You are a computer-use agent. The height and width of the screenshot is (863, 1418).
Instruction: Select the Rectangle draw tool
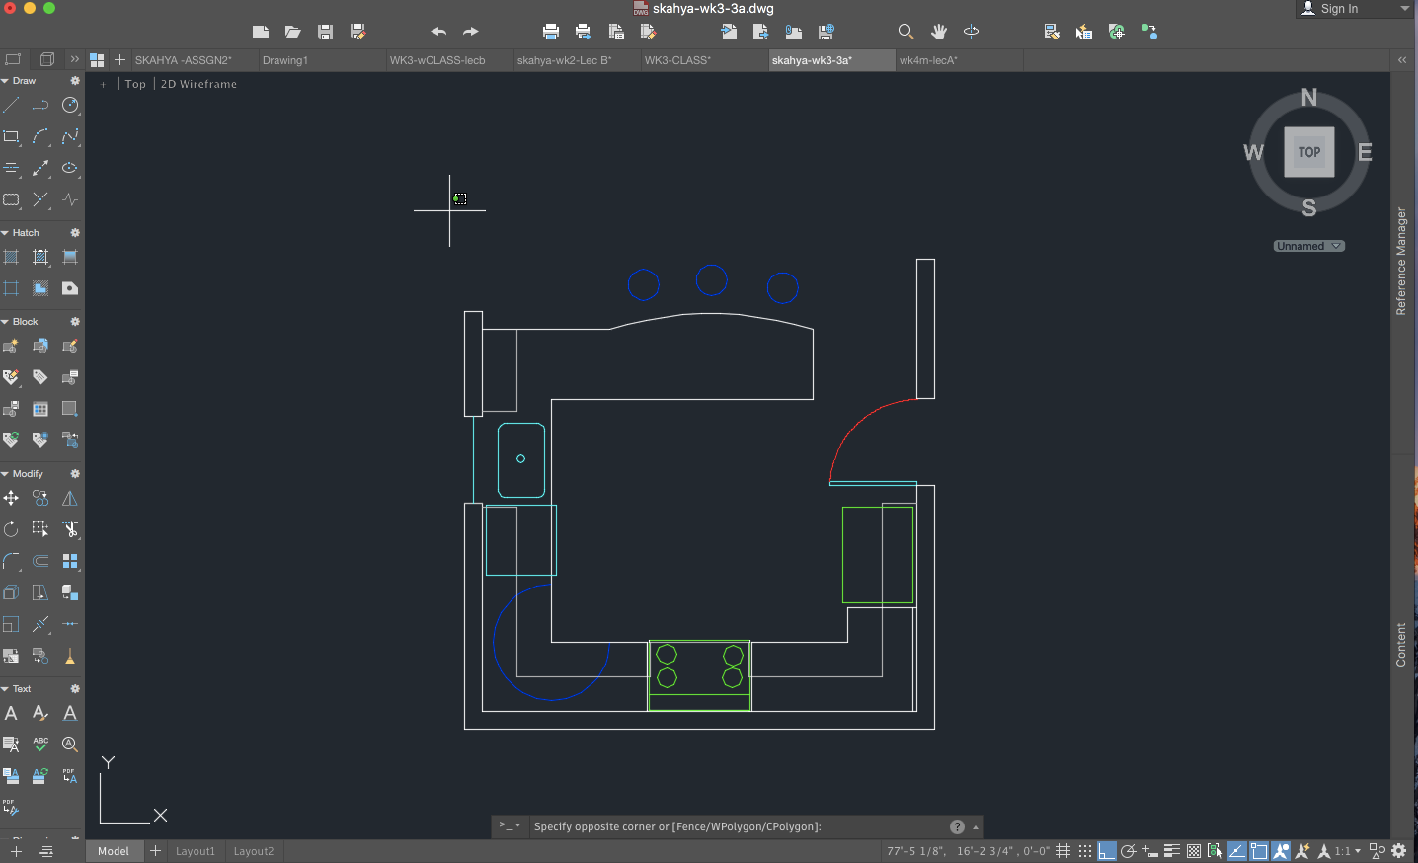[11, 137]
